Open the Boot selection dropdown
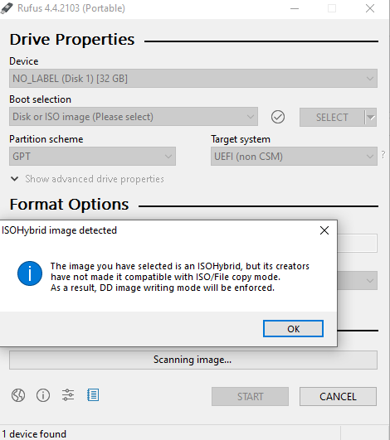390x440 pixels. 134,117
